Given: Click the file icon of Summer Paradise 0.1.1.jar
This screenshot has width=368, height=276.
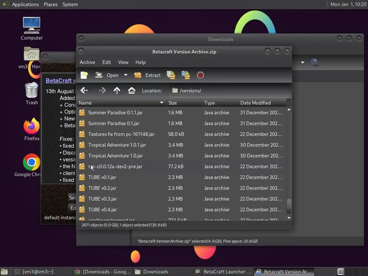Looking at the screenshot, I should (82, 112).
